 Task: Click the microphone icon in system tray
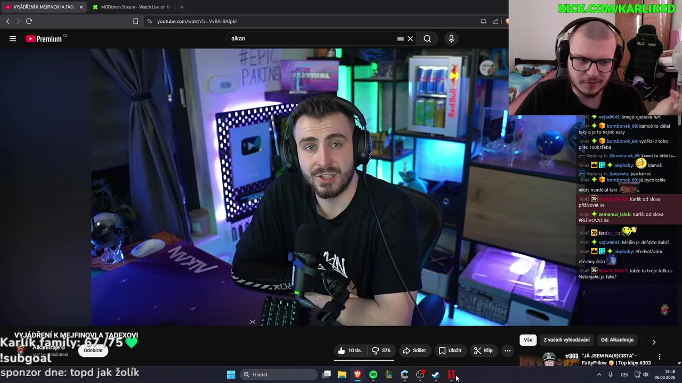(x=611, y=374)
